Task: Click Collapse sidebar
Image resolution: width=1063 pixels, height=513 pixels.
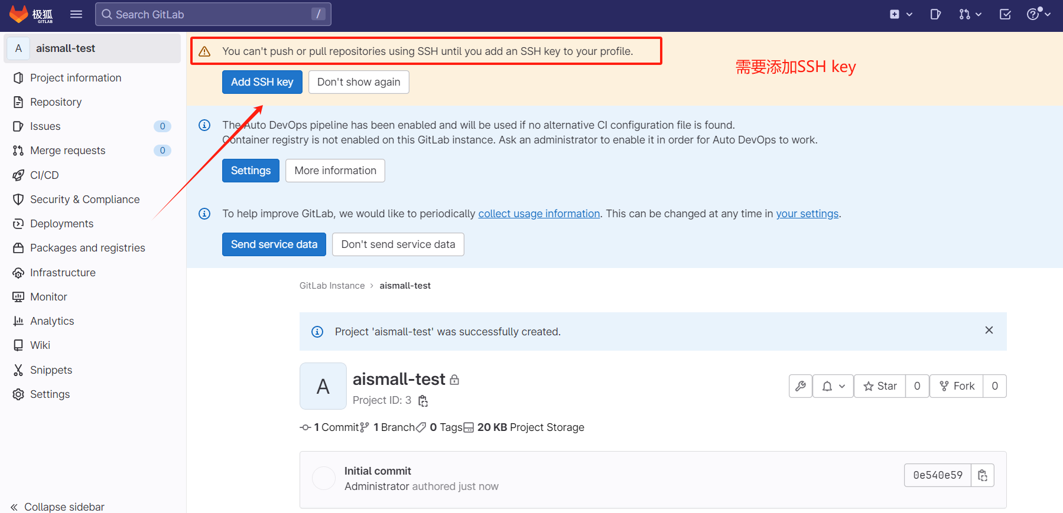Action: [57, 507]
